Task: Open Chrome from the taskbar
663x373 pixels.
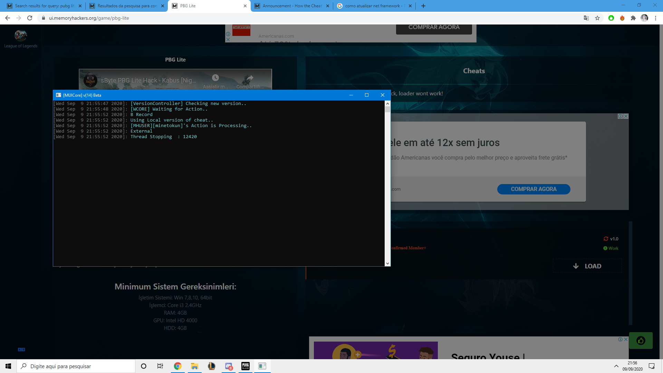Action: pyautogui.click(x=177, y=366)
